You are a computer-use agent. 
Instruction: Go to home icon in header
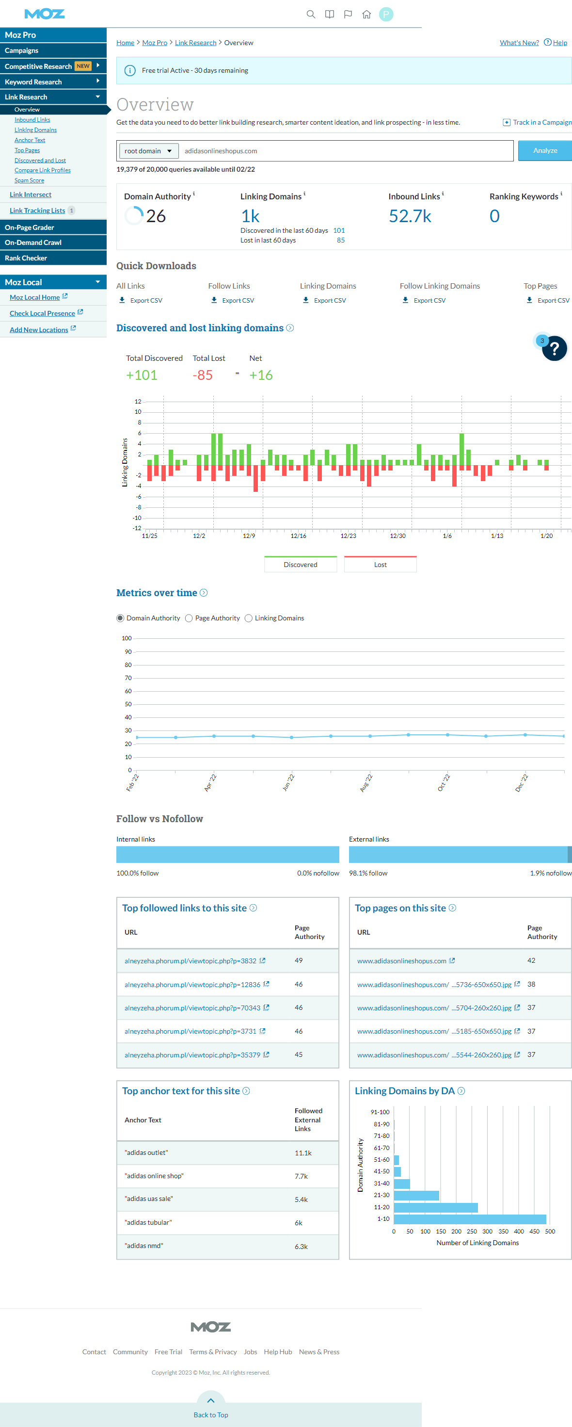coord(366,15)
